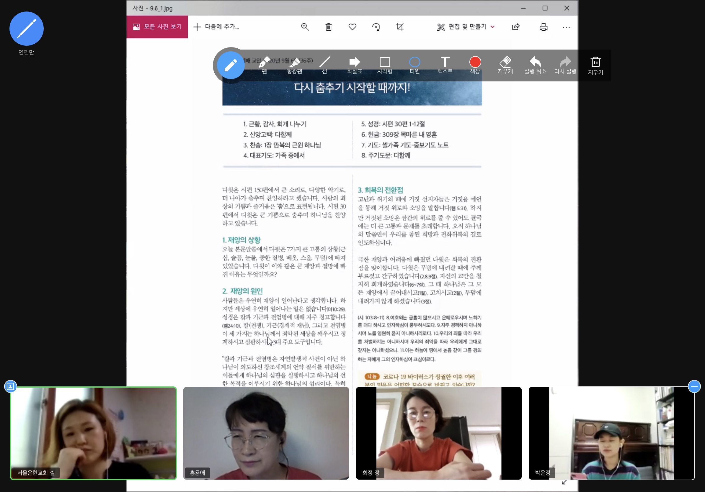Click heading '1. 재앙의 상황'
Viewport: 705px width, 492px height.
point(241,240)
